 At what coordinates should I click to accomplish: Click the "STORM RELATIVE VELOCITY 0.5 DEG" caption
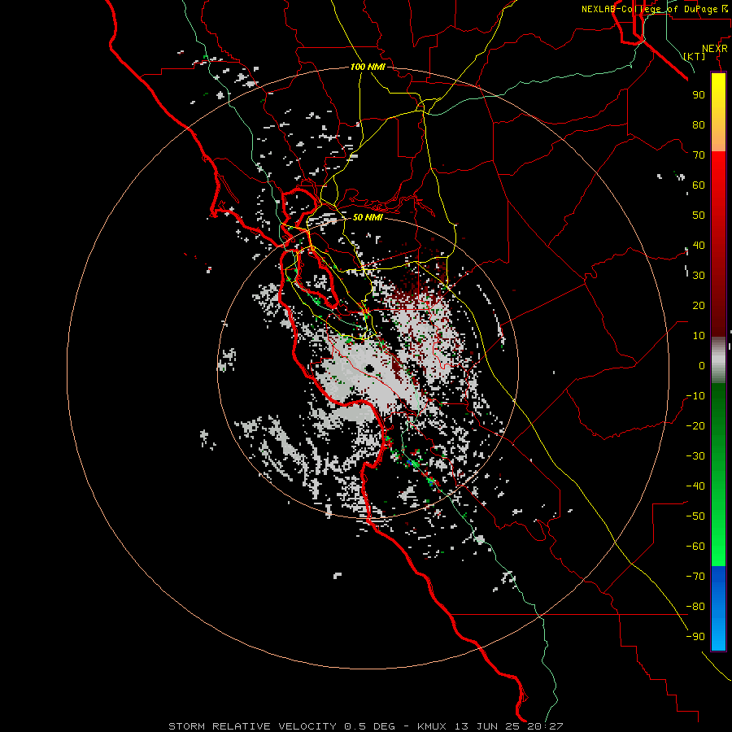(x=281, y=726)
